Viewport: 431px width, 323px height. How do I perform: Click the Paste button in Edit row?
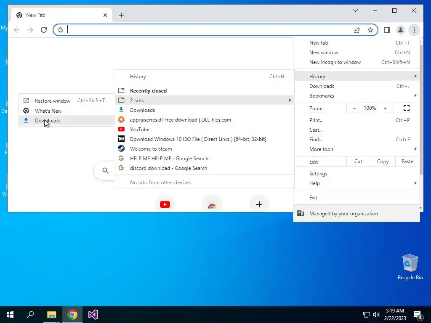tap(407, 161)
